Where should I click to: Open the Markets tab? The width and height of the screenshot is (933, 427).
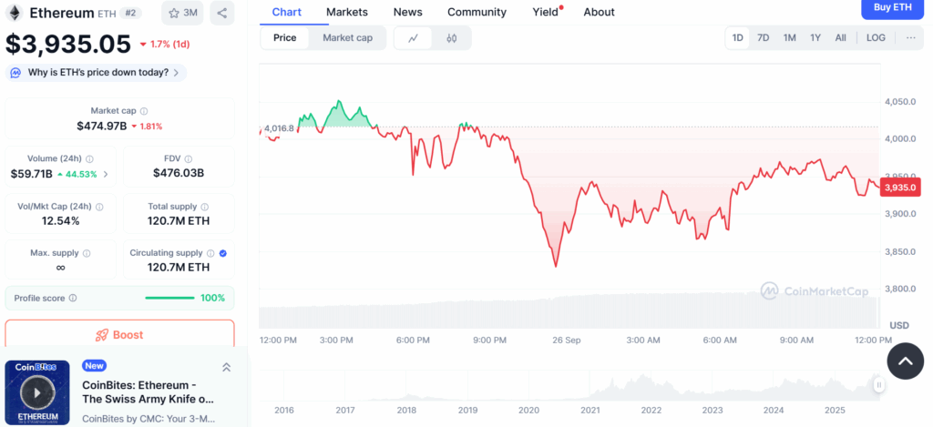[347, 12]
